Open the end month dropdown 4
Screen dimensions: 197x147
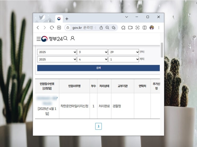[x=92, y=59]
